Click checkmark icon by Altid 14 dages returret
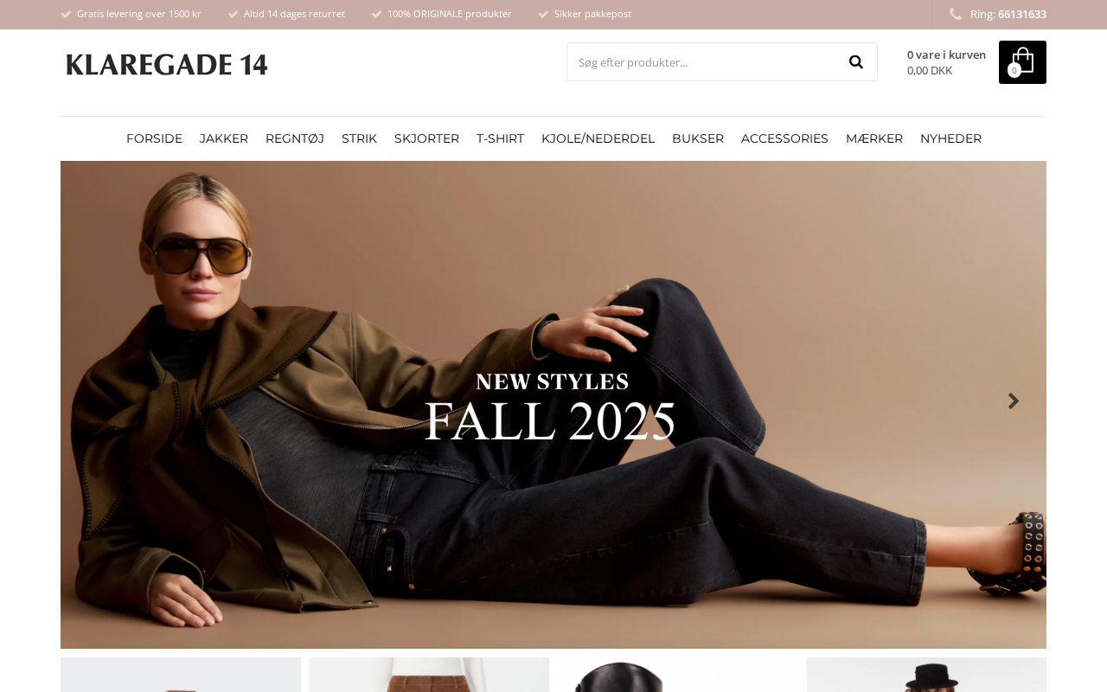The height and width of the screenshot is (692, 1107). [233, 14]
